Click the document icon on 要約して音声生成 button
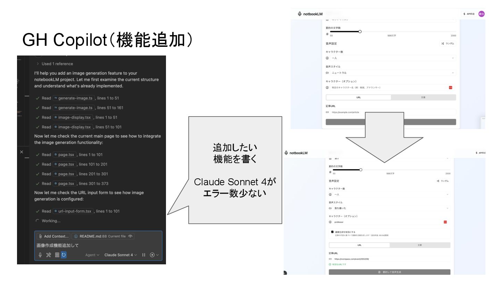The image size is (500, 281). tap(380, 272)
